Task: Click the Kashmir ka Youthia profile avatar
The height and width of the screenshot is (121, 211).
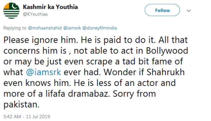Action: click(x=11, y=11)
